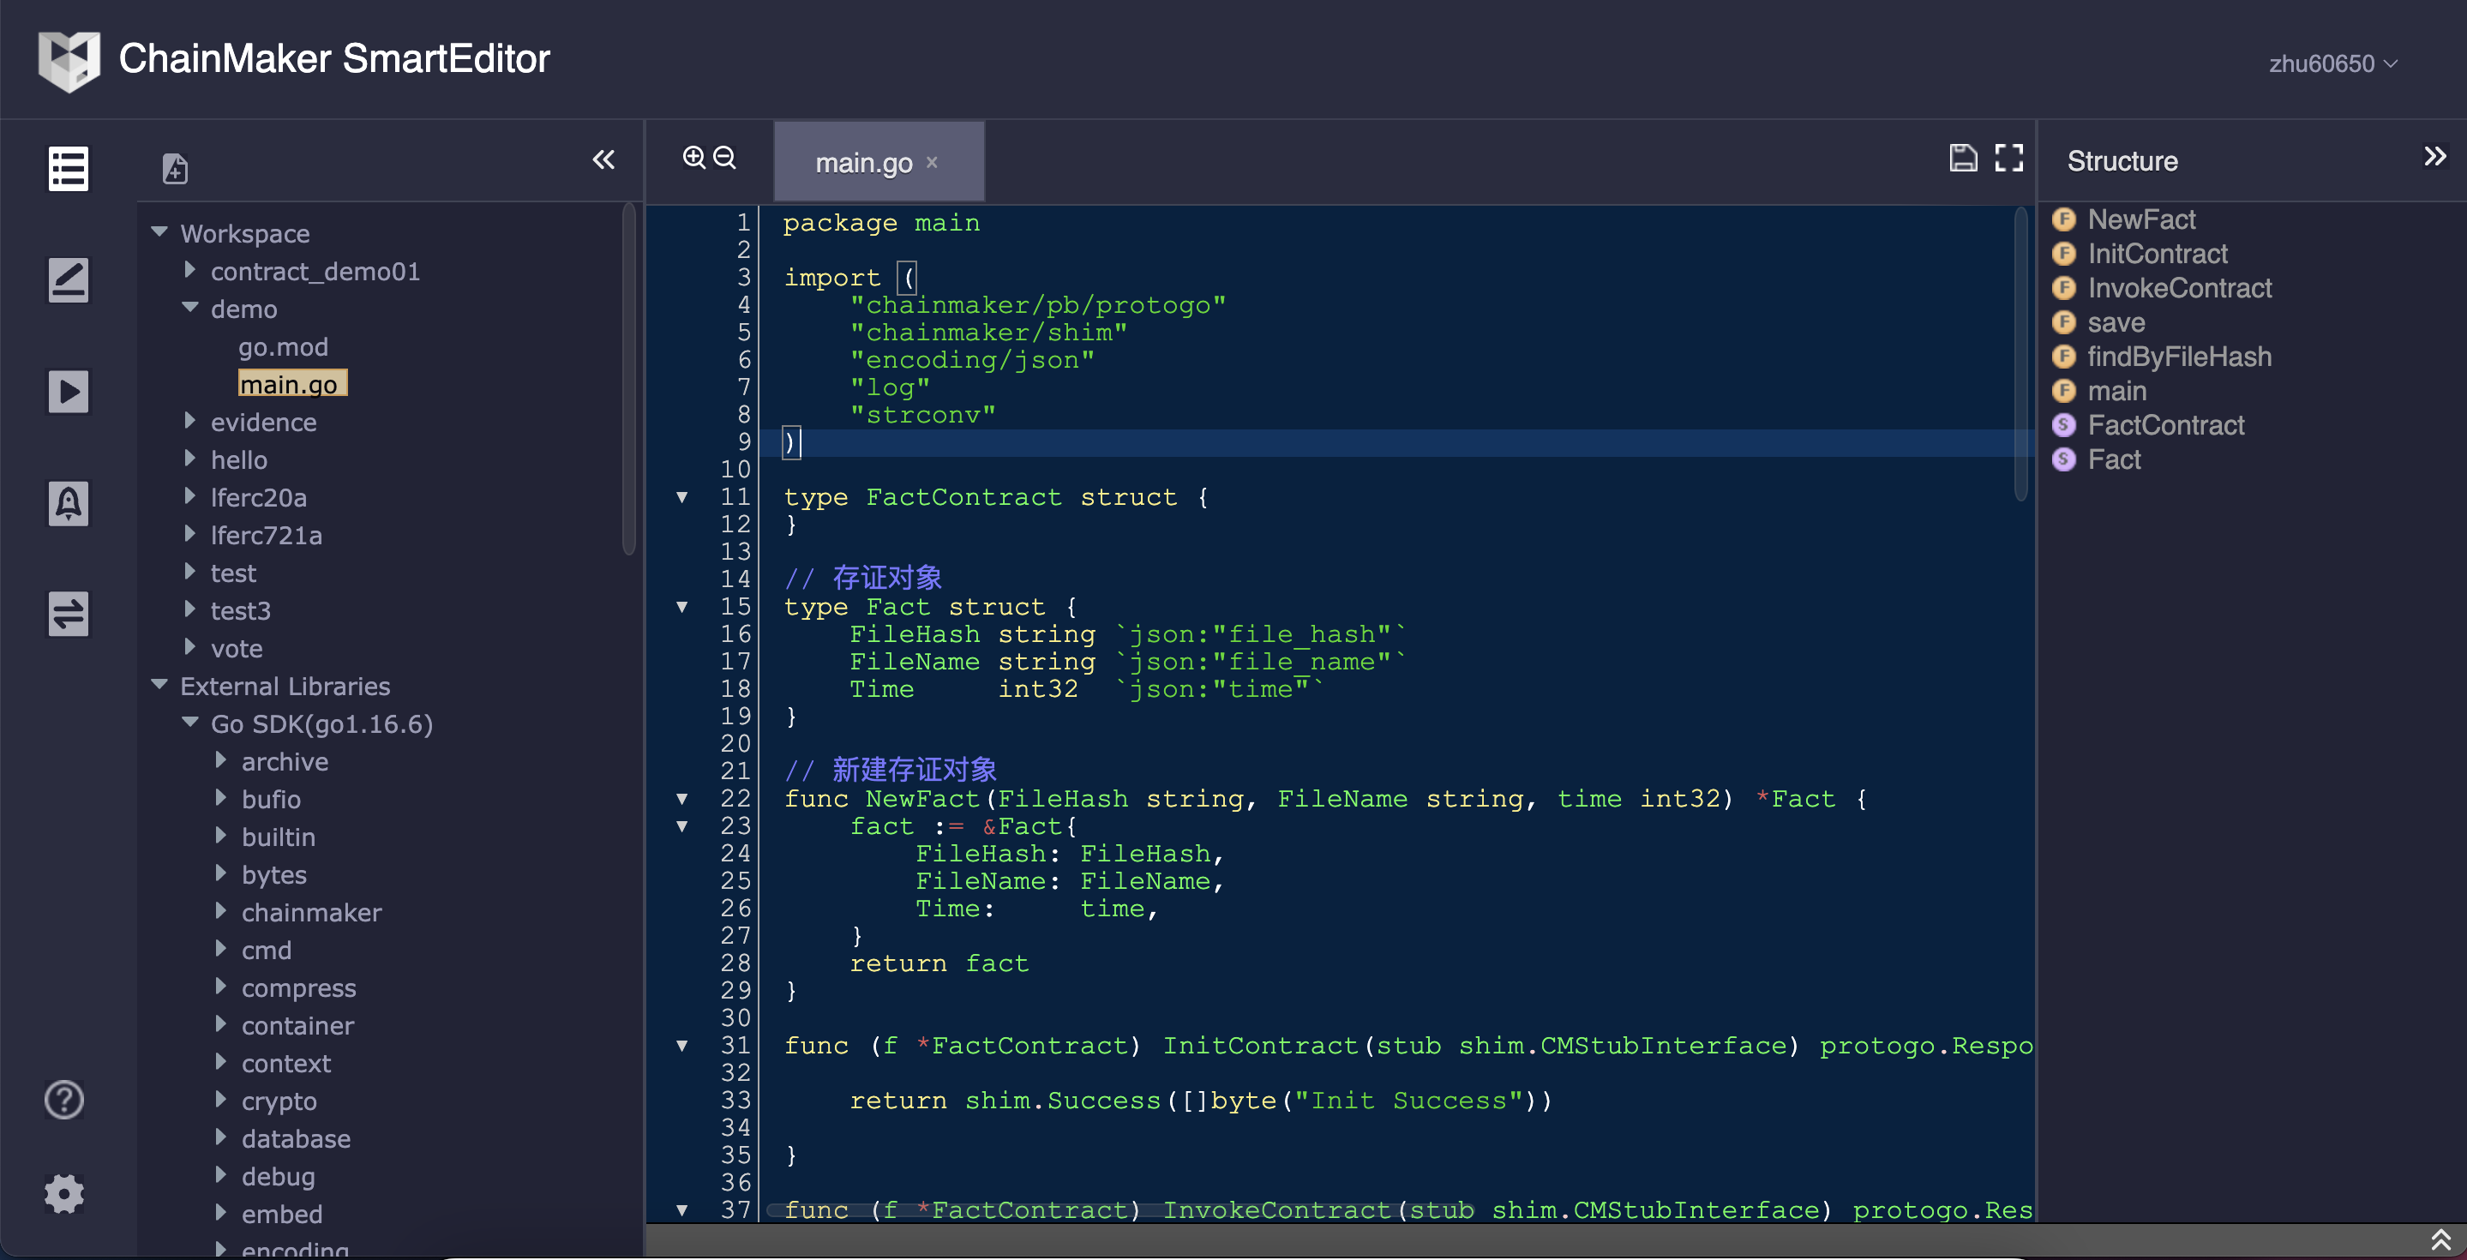Click the run play sidebar icon
The height and width of the screenshot is (1260, 2467).
click(68, 392)
